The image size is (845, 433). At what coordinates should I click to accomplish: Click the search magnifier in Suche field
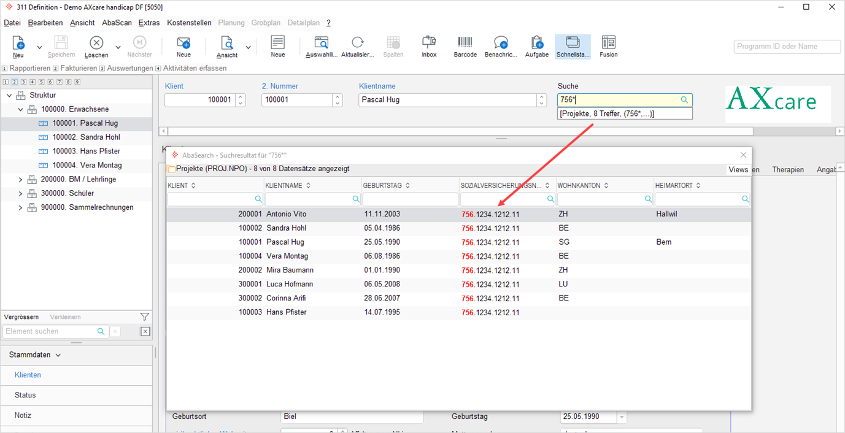click(x=685, y=100)
